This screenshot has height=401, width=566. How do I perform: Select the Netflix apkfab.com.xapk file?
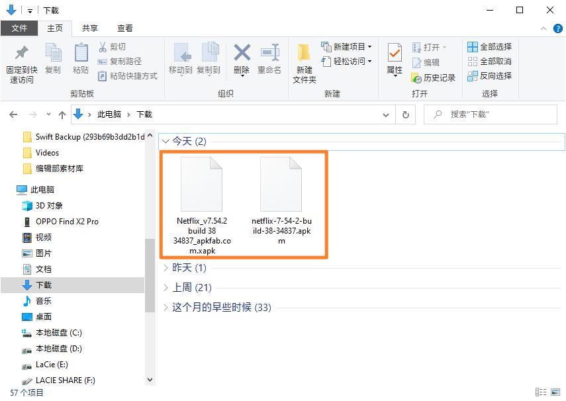(x=202, y=205)
